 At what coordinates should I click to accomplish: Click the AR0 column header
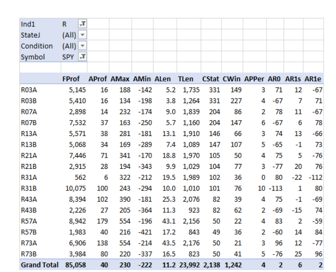[274, 79]
